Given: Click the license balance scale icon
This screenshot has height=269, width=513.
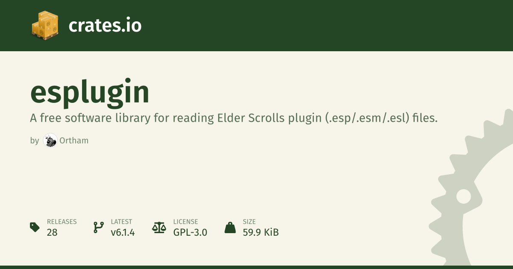Looking at the screenshot, I should coord(159,227).
